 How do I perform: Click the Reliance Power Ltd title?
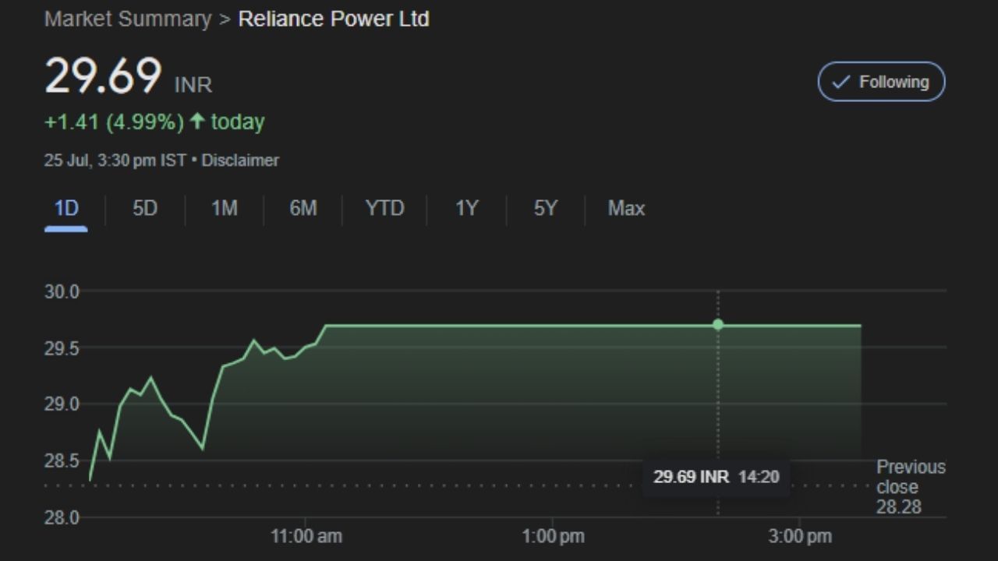point(334,19)
